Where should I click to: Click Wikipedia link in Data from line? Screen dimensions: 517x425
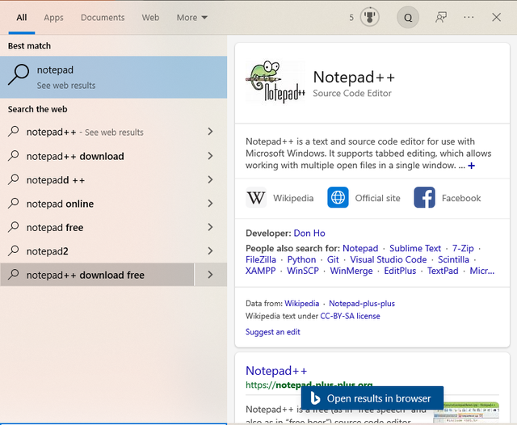301,303
